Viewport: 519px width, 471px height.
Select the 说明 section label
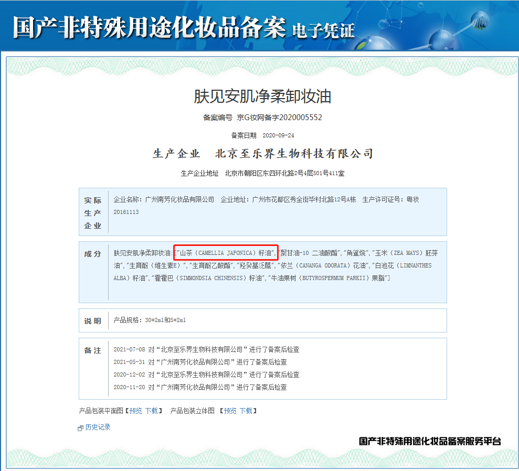93,321
